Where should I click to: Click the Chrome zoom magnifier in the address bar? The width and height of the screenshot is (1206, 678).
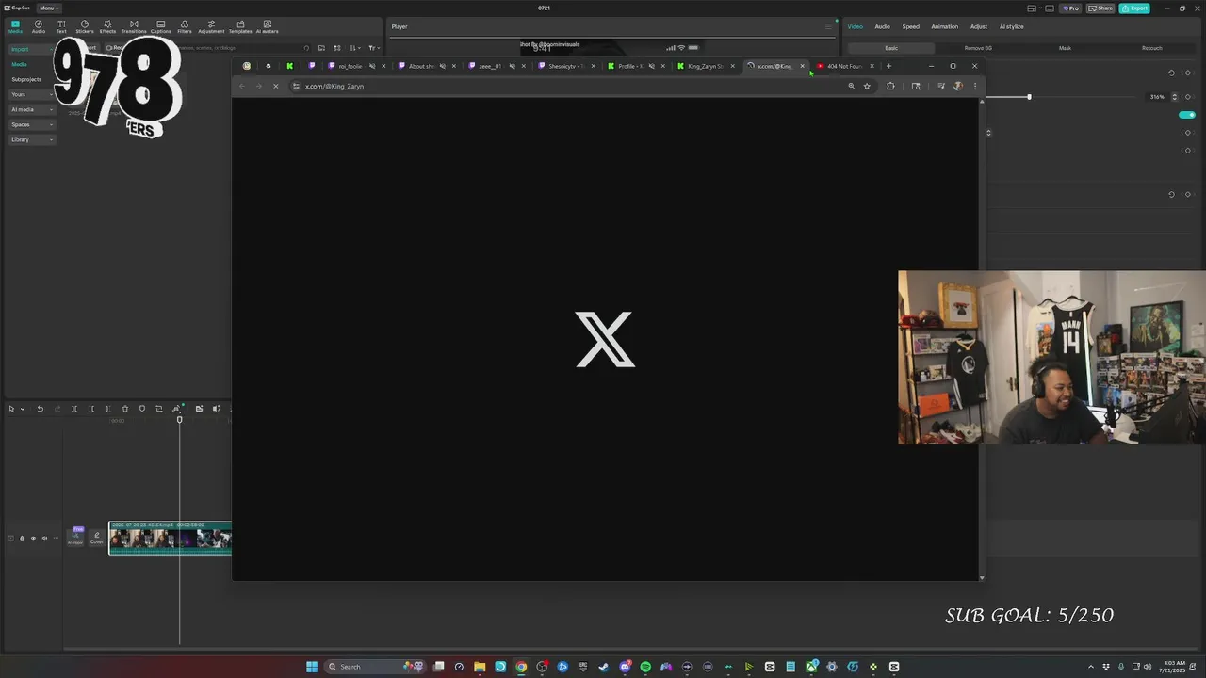851,86
